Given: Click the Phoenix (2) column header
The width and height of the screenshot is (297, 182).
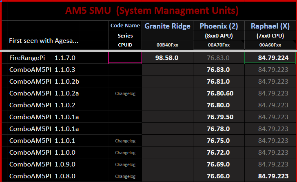Looking at the screenshot, I should tap(218, 27).
